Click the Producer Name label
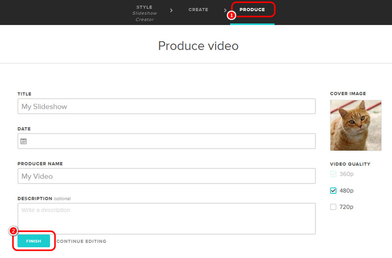Image resolution: width=392 pixels, height=258 pixels. (40, 164)
